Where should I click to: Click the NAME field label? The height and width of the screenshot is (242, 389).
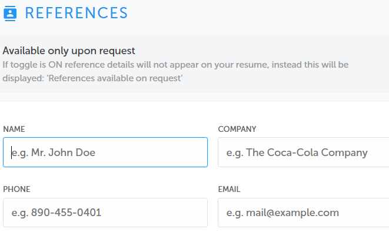click(x=14, y=129)
